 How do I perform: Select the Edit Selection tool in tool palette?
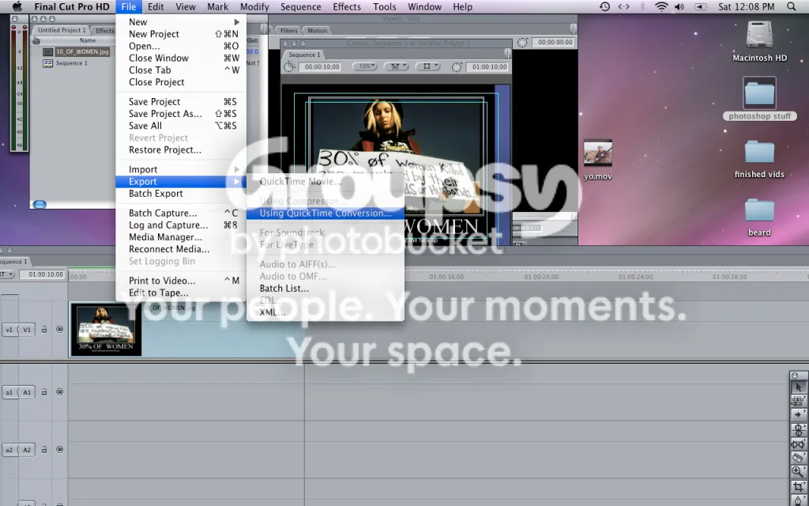tap(798, 401)
